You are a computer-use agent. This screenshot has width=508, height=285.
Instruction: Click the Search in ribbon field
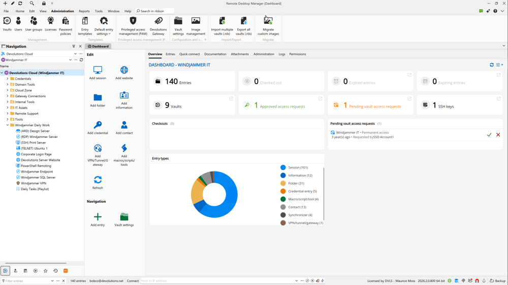click(154, 11)
